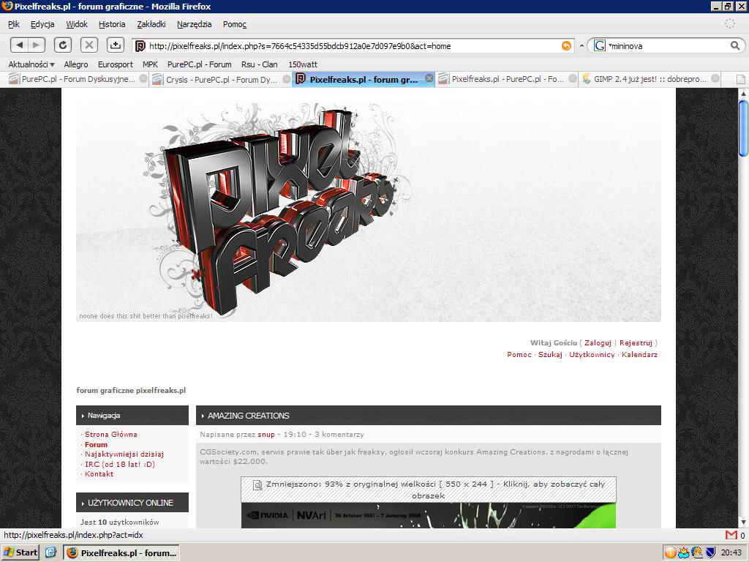This screenshot has width=749, height=562.
Task: Open the Użytkownicy members link
Action: (x=592, y=355)
